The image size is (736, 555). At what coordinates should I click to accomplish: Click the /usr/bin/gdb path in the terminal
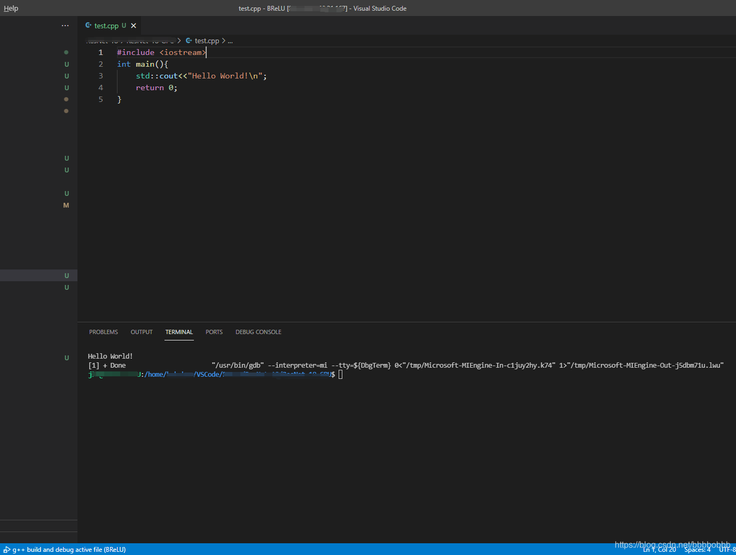point(238,366)
